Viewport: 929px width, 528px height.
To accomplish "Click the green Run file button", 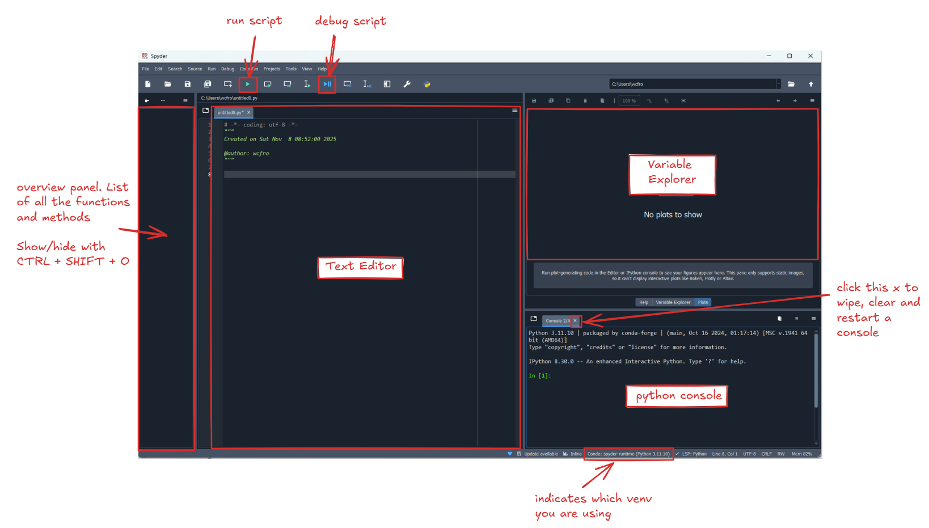I will tap(248, 84).
